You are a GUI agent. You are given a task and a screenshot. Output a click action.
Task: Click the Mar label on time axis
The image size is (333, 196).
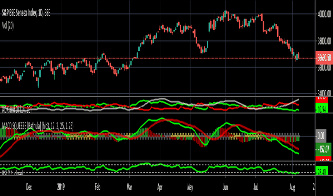[129, 187]
